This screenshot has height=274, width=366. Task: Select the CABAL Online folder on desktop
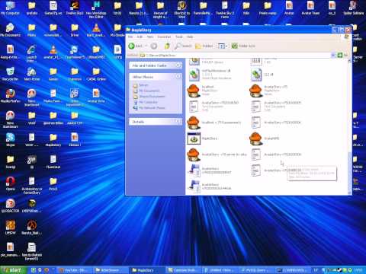coord(96,74)
